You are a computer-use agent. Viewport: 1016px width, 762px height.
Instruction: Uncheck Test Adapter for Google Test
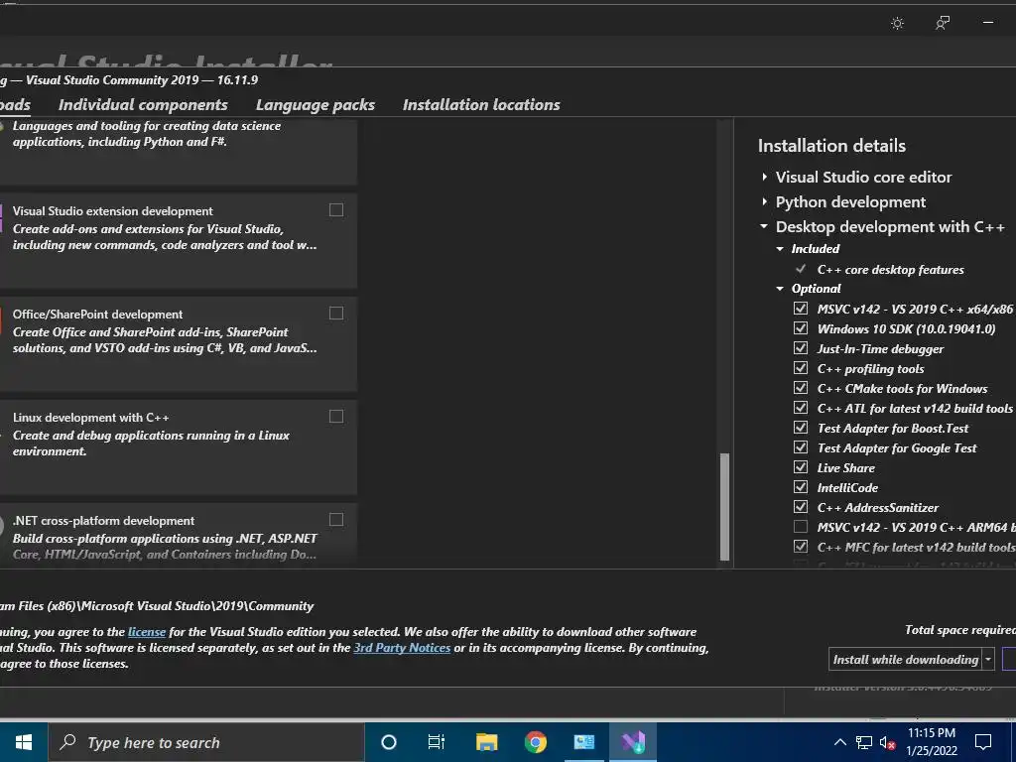coord(801,447)
